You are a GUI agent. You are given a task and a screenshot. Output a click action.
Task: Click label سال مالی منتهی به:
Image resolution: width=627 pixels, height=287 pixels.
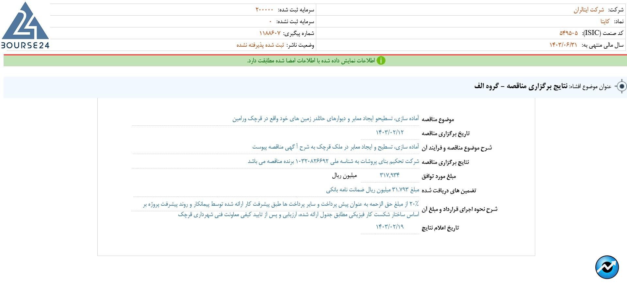point(603,45)
